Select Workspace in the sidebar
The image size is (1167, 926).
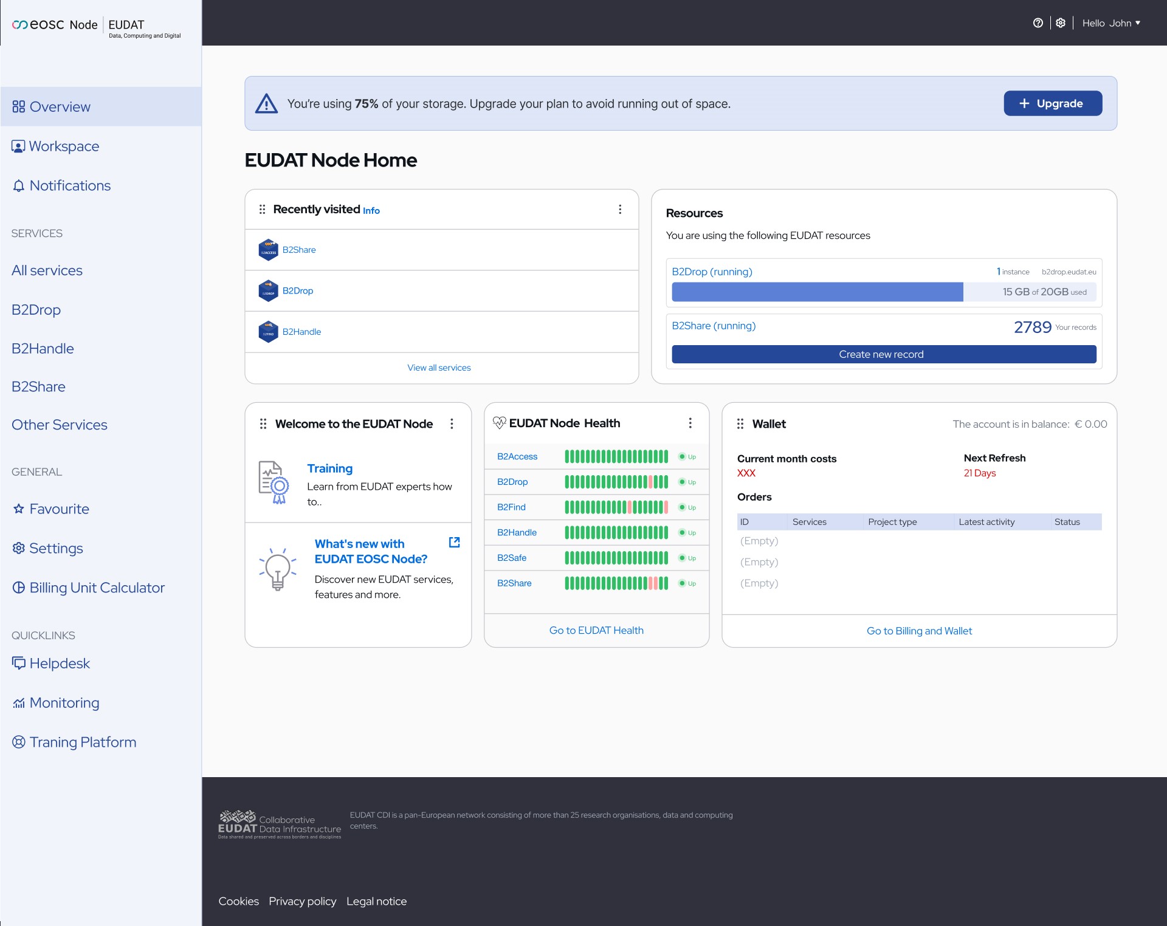click(x=64, y=146)
